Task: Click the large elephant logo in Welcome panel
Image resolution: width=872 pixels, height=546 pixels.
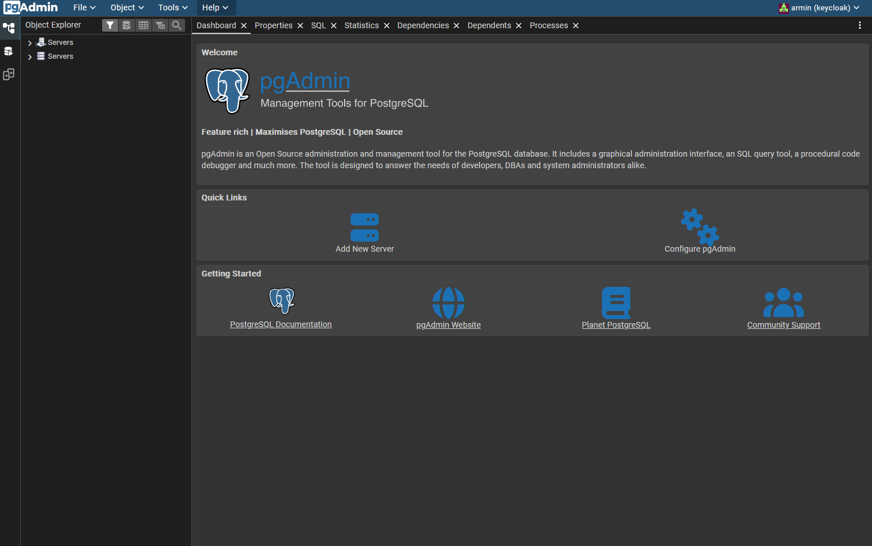Action: (x=228, y=91)
